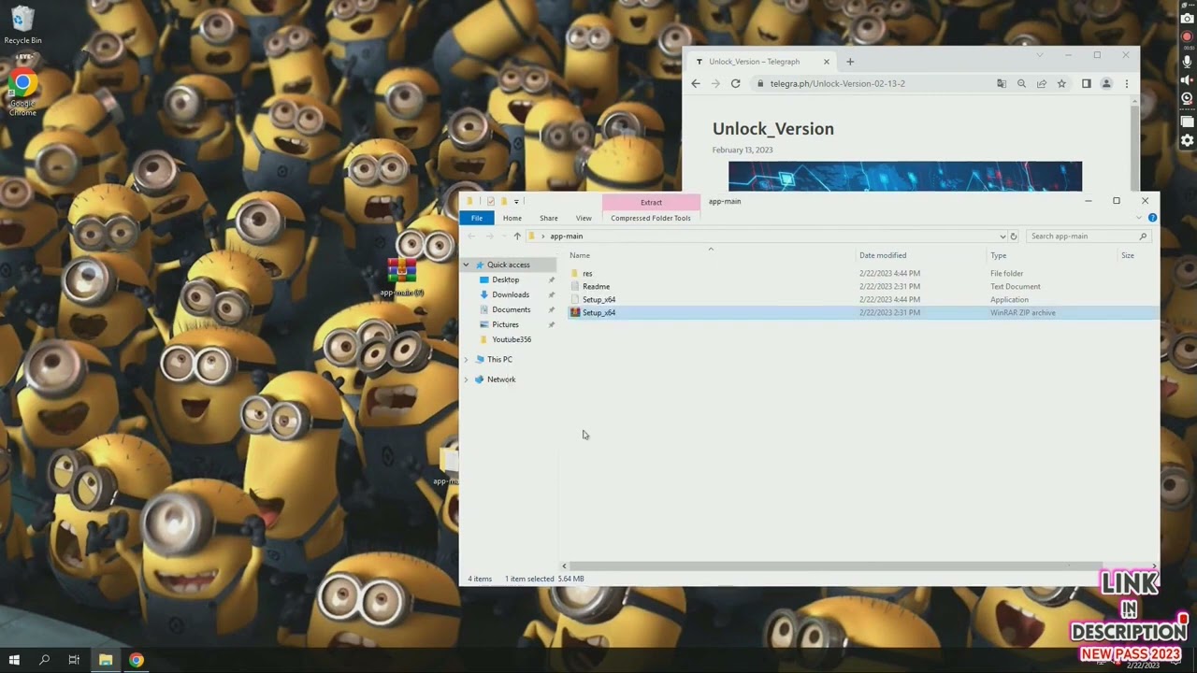Share this page via Chrome's share icon
Screen dimensions: 1197x673
1041,83
